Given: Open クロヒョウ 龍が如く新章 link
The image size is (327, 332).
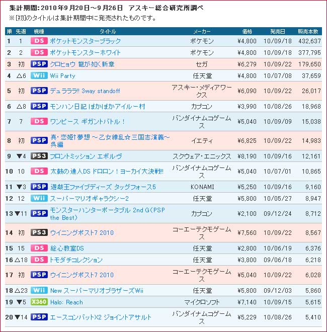Looking at the screenshot, I should coord(82,64).
